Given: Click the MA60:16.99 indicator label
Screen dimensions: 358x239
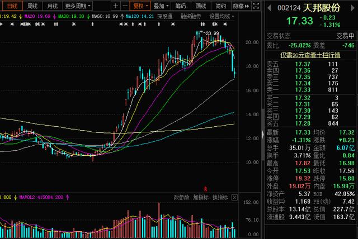Looking at the screenshot, I should 105,16.
